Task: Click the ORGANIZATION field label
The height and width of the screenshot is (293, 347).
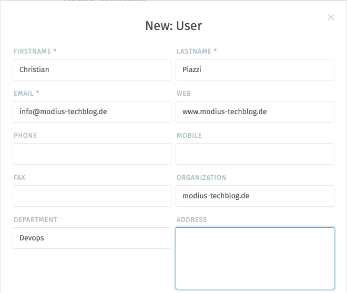Action: tap(201, 178)
